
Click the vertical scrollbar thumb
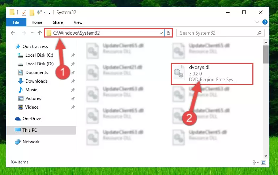(266, 54)
